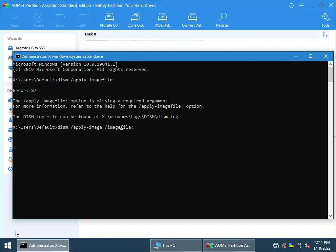This screenshot has height=252, width=336.
Task: Switch to This PC in taskbar
Action: point(176,245)
